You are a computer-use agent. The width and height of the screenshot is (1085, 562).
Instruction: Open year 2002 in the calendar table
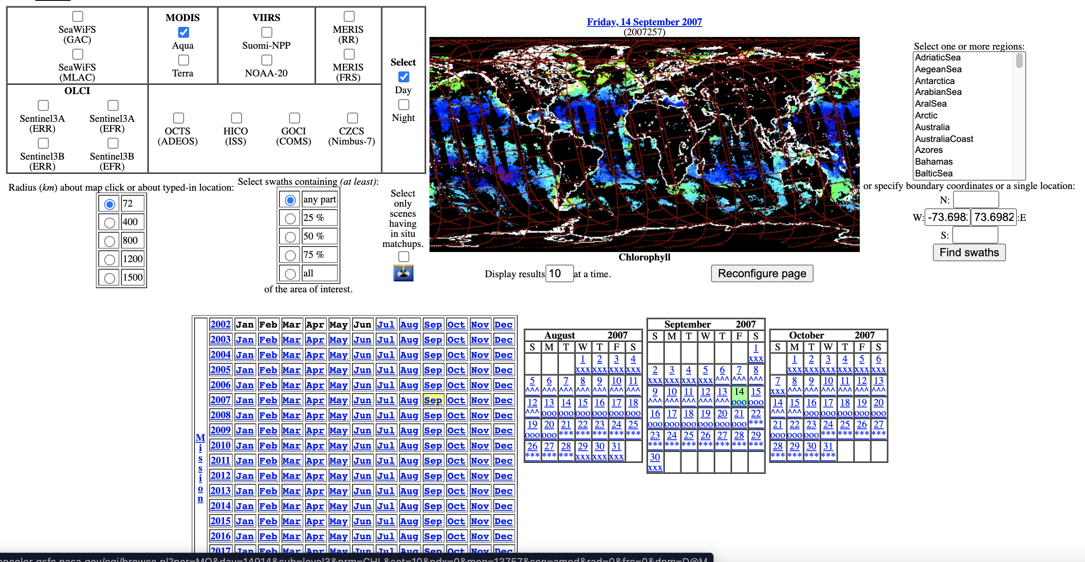pos(220,325)
